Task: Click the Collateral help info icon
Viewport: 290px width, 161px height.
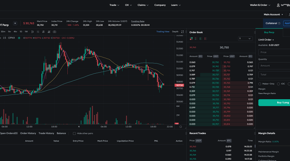Action: coord(279,23)
